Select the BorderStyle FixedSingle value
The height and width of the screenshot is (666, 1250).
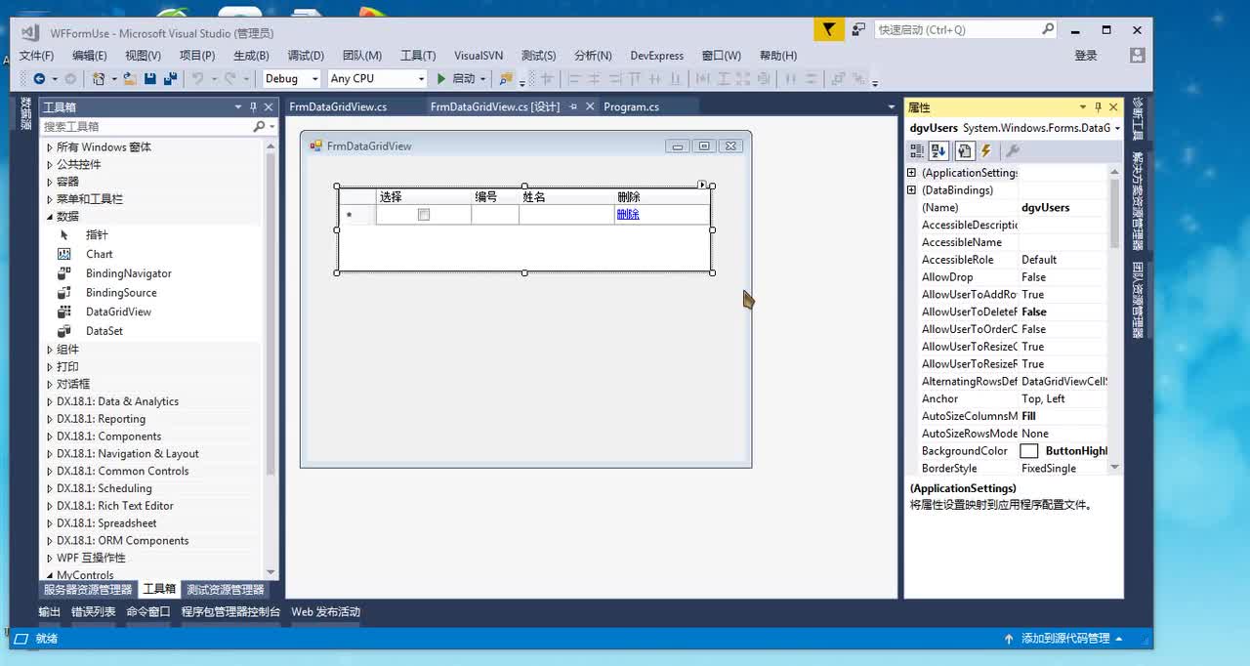[x=1063, y=469]
